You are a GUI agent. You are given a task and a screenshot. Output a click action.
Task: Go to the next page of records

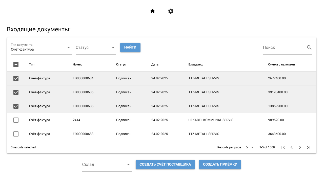click(x=300, y=147)
